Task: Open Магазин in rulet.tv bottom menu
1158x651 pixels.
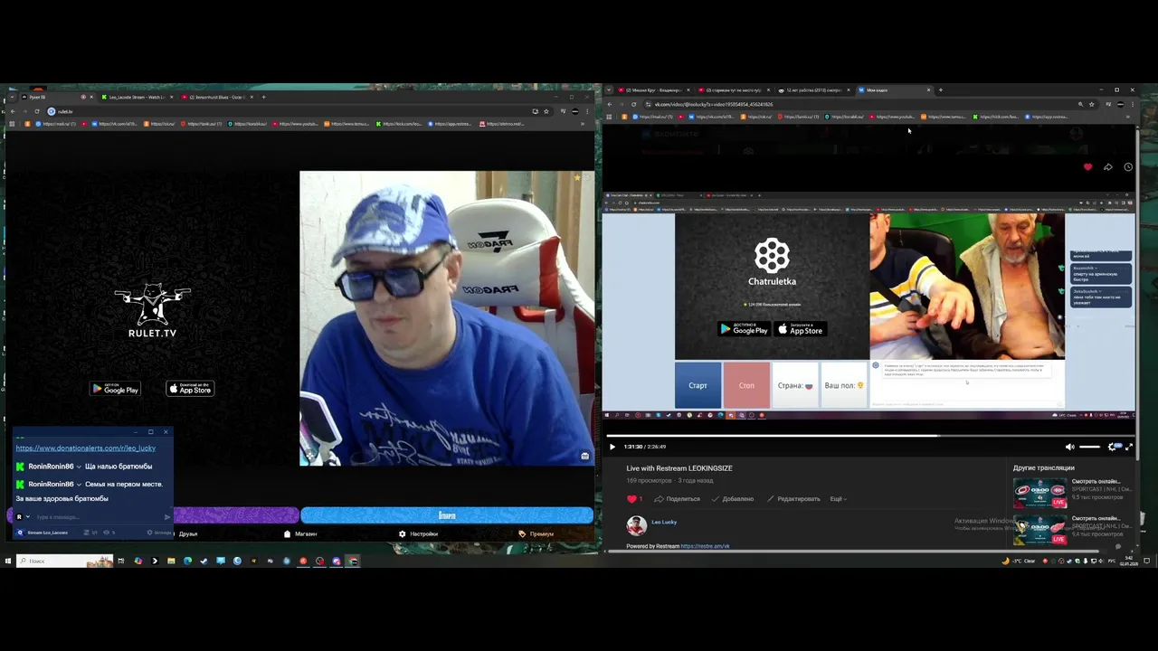Action: [300, 533]
